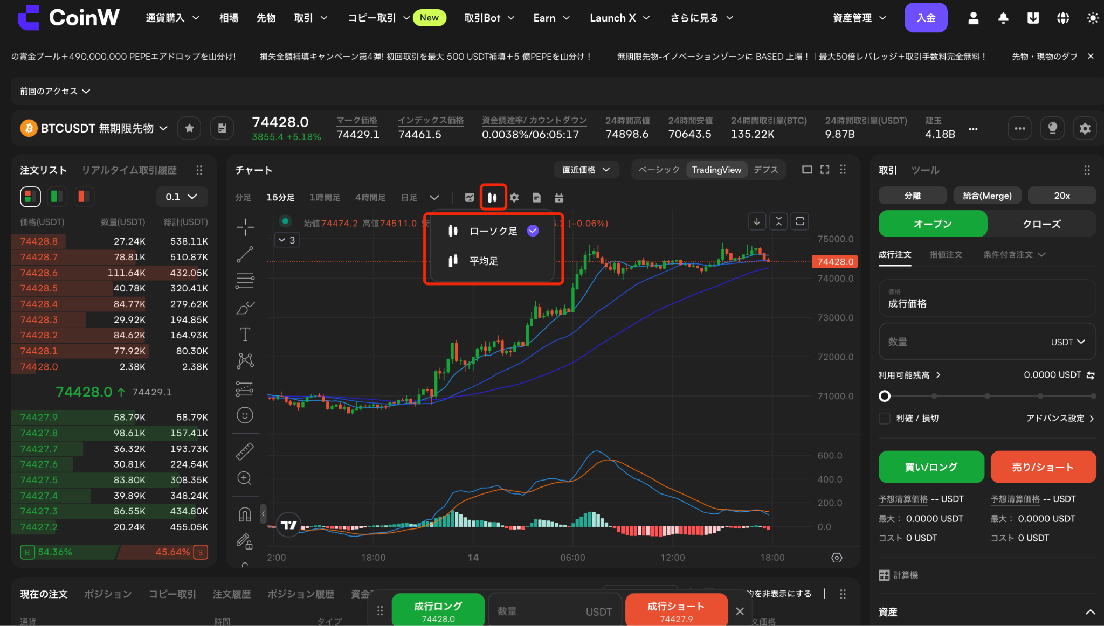Open the USDT quantity unit dropdown

click(1068, 342)
